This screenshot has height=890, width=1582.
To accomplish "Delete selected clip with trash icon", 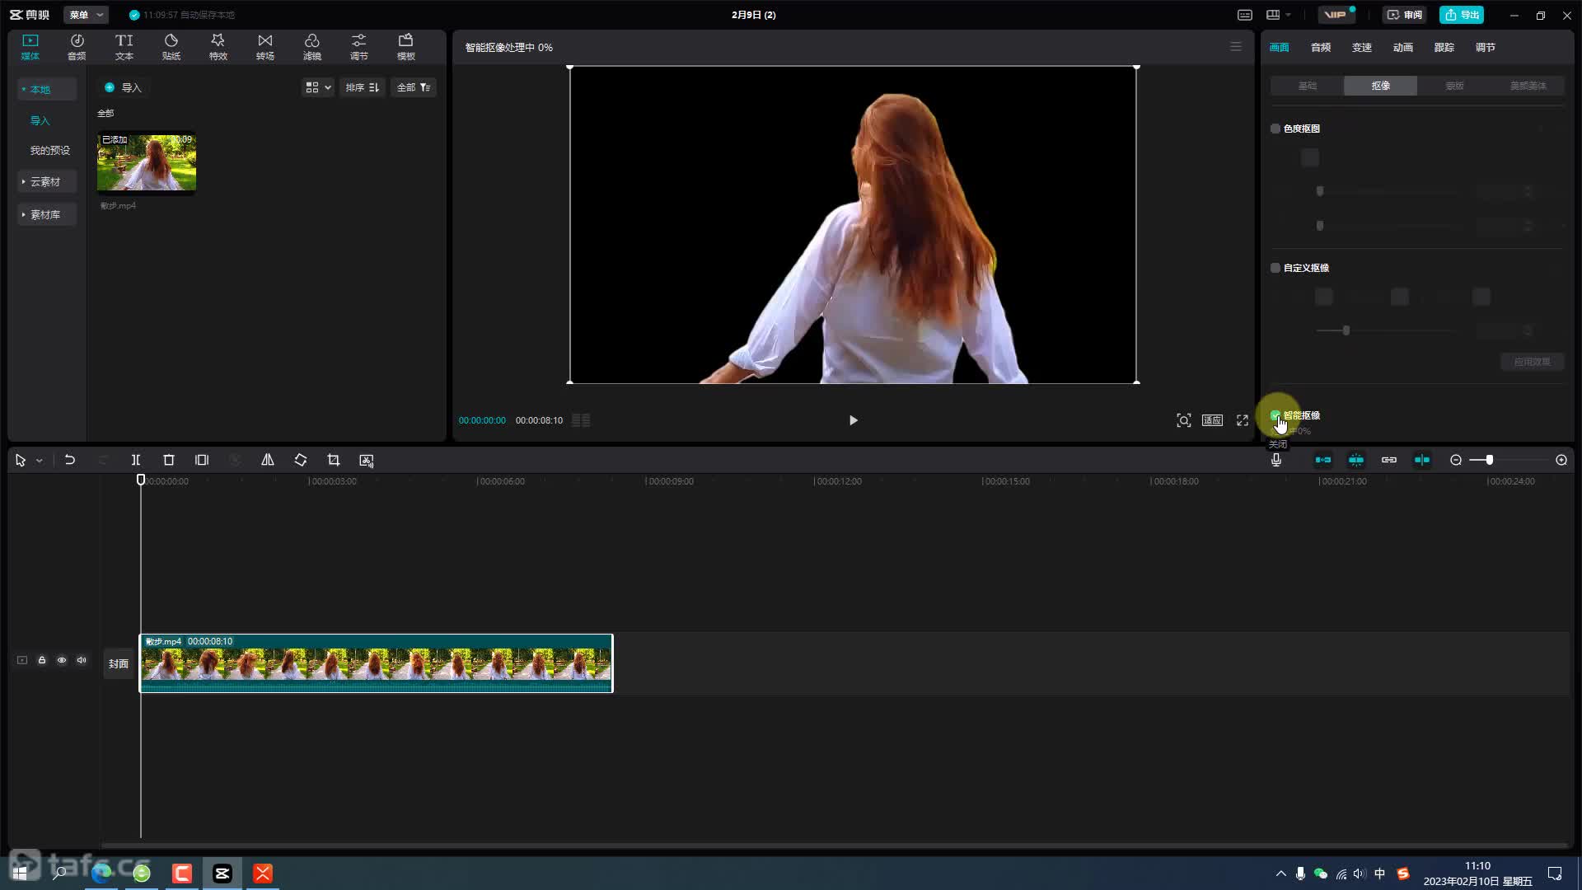I will click(x=169, y=460).
